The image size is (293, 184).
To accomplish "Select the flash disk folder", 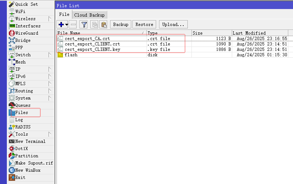I will pyautogui.click(x=71, y=55).
